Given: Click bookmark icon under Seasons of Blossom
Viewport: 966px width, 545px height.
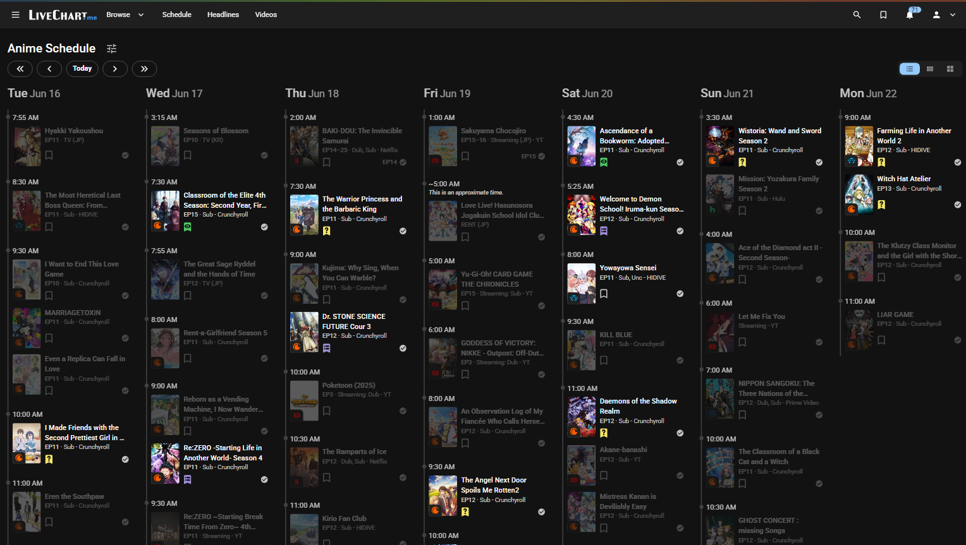Looking at the screenshot, I should (187, 155).
